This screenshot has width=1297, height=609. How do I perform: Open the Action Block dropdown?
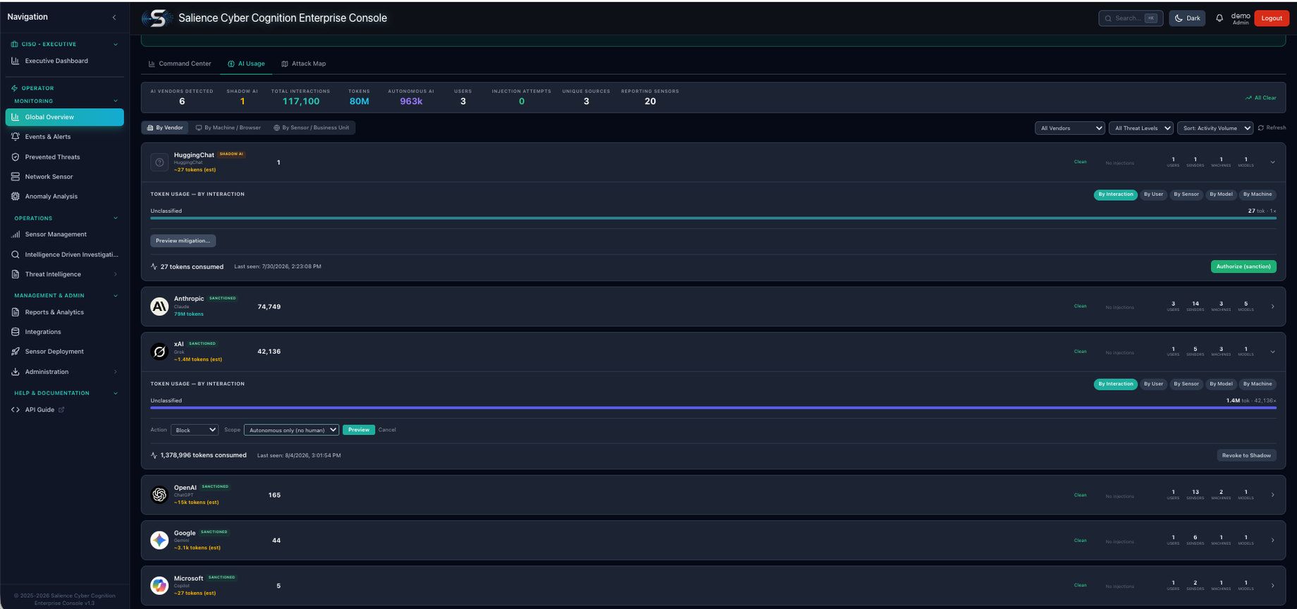tap(194, 430)
